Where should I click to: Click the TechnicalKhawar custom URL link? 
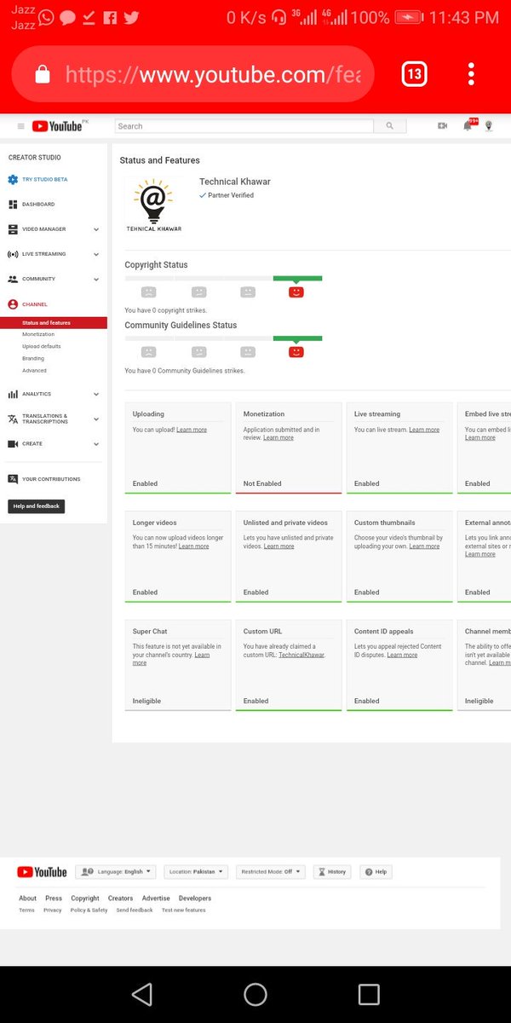tap(301, 655)
